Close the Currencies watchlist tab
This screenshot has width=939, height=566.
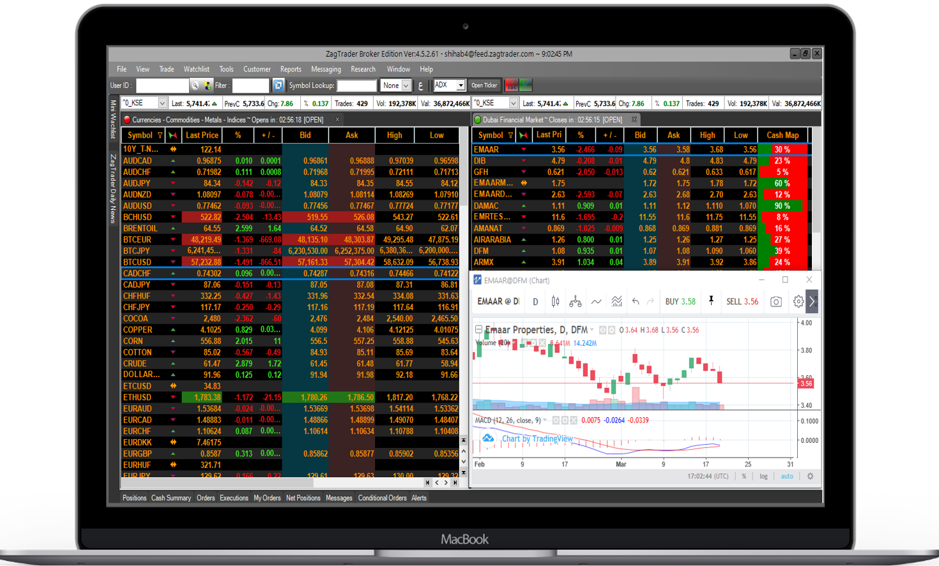point(337,119)
